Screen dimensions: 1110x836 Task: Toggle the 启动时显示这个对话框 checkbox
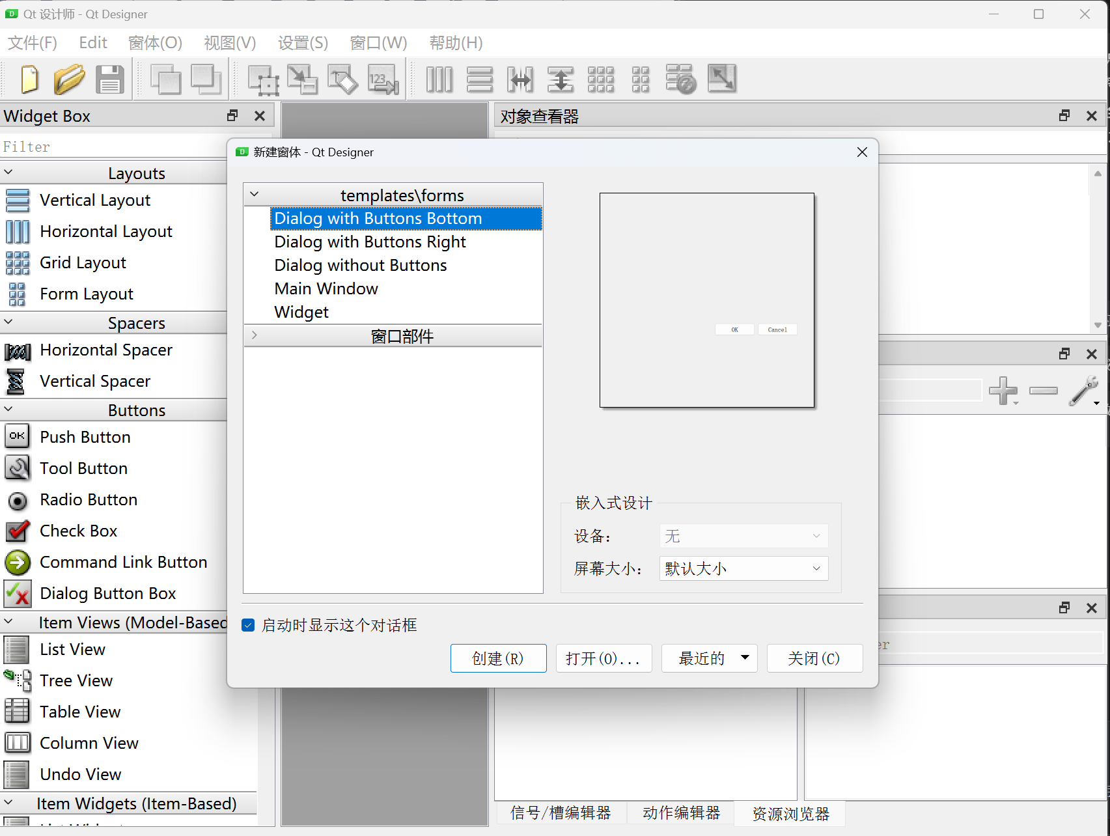[x=248, y=626]
